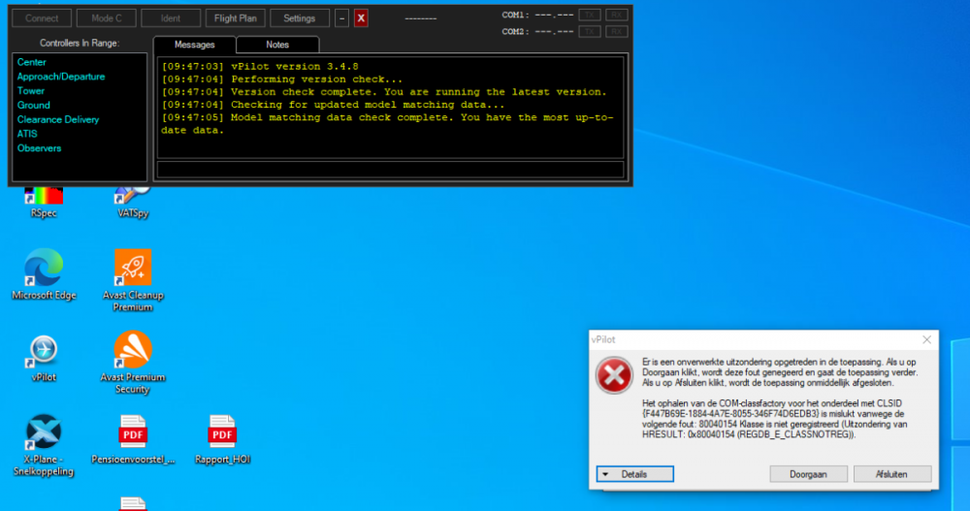This screenshot has width=970, height=511.
Task: Toggle COM2 TX button
Action: click(590, 32)
